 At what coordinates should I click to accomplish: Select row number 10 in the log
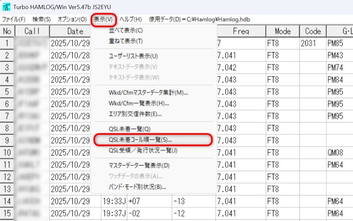[7, 152]
